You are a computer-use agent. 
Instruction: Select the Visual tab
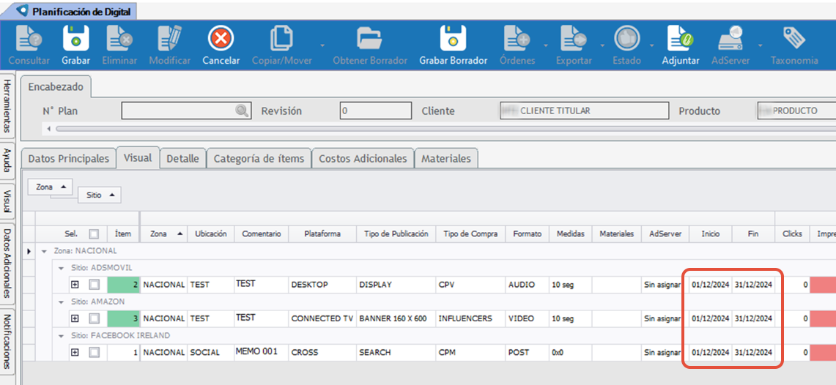click(x=138, y=157)
